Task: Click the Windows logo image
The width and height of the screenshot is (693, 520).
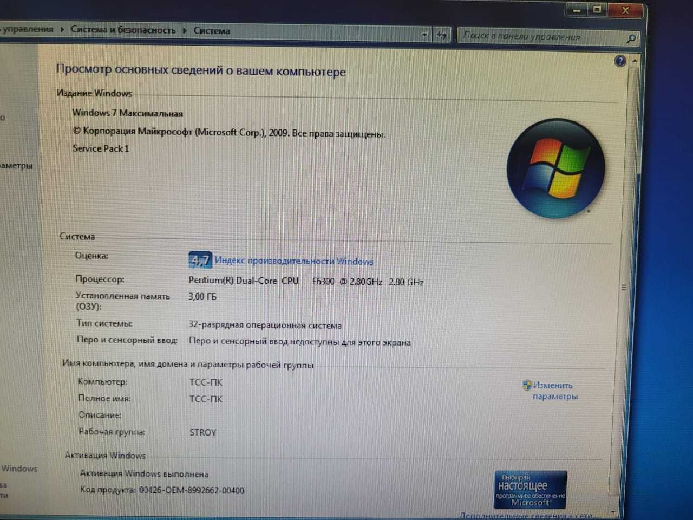Action: tap(555, 168)
